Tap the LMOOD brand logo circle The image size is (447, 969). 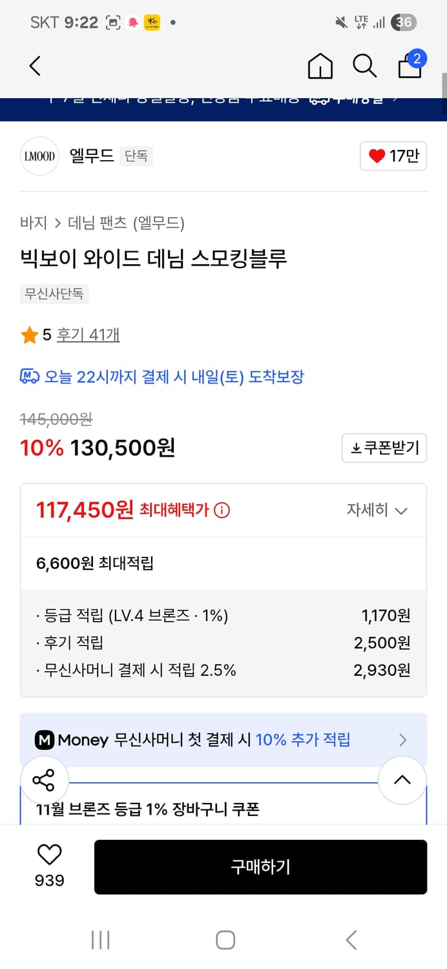(39, 156)
